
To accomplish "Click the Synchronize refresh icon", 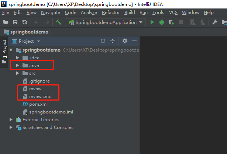I will [x=25, y=22].
